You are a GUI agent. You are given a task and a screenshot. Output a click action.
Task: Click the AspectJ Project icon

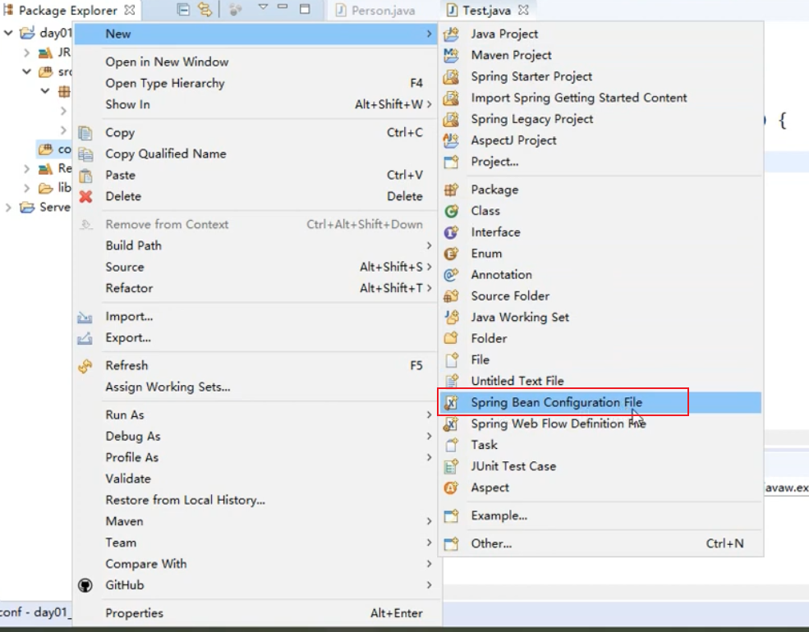pyautogui.click(x=451, y=140)
